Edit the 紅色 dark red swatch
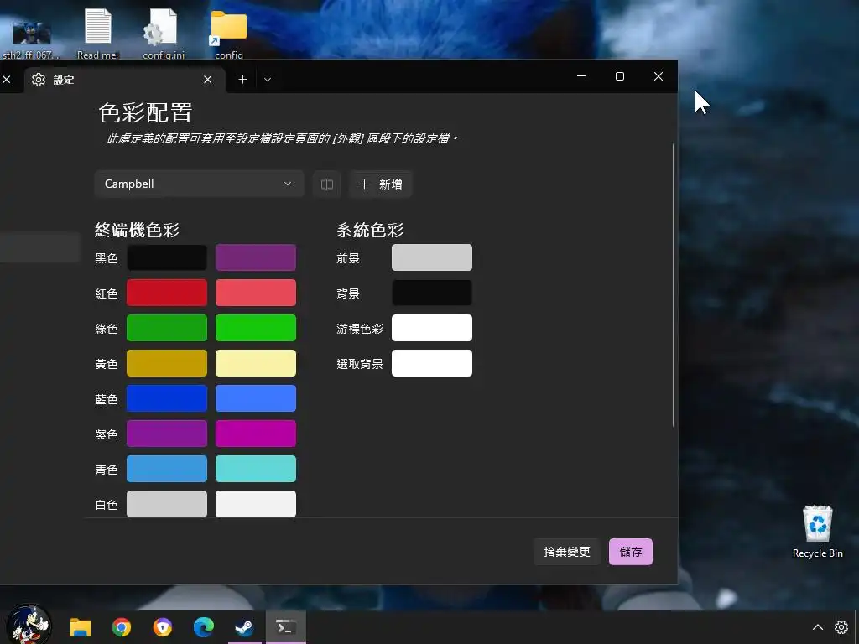The image size is (859, 644). 167,293
